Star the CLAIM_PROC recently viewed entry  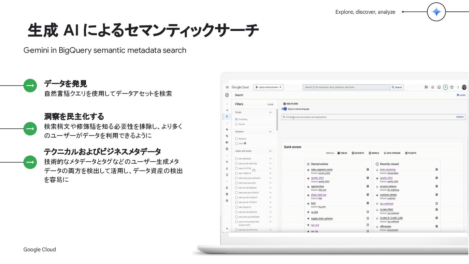377,210
